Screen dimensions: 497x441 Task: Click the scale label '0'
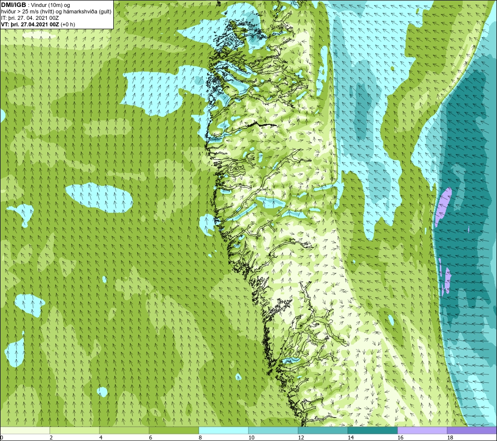pos(2,438)
